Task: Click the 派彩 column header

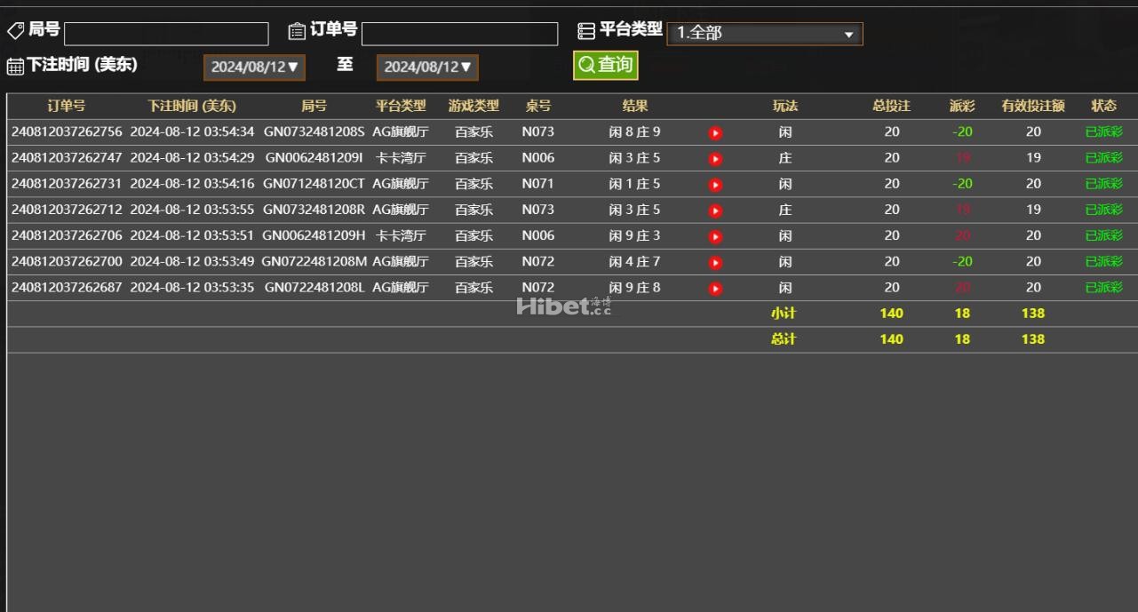Action: 962,106
